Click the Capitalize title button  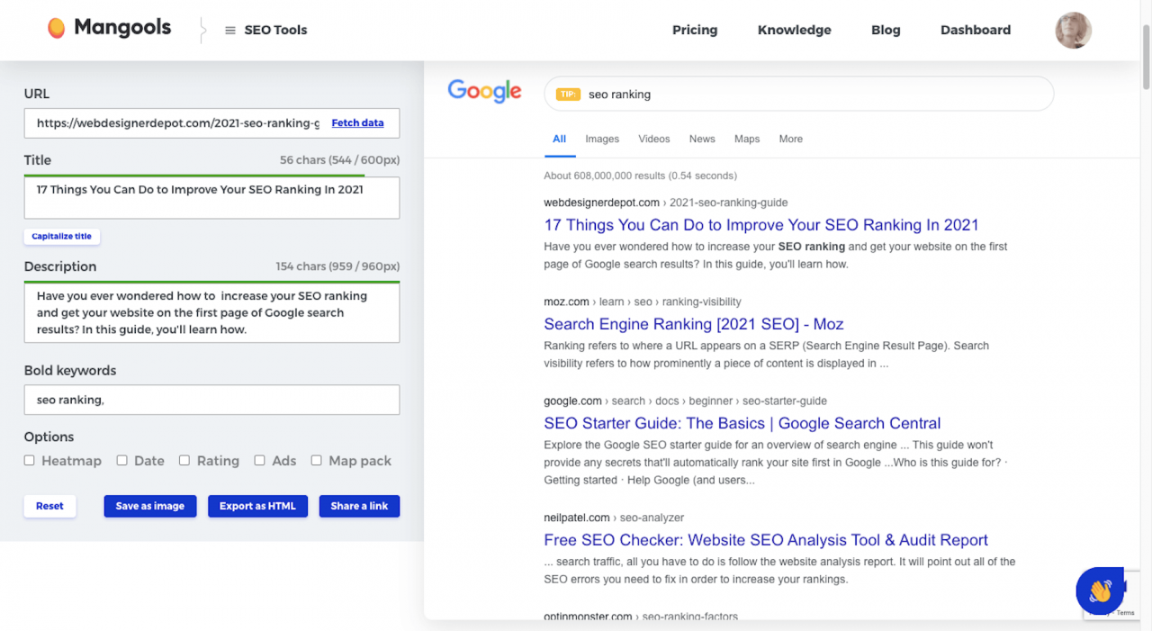[61, 236]
